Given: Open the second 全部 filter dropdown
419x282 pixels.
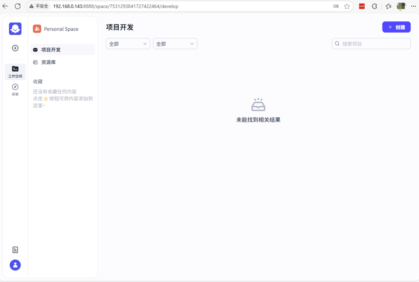Looking at the screenshot, I should (175, 43).
